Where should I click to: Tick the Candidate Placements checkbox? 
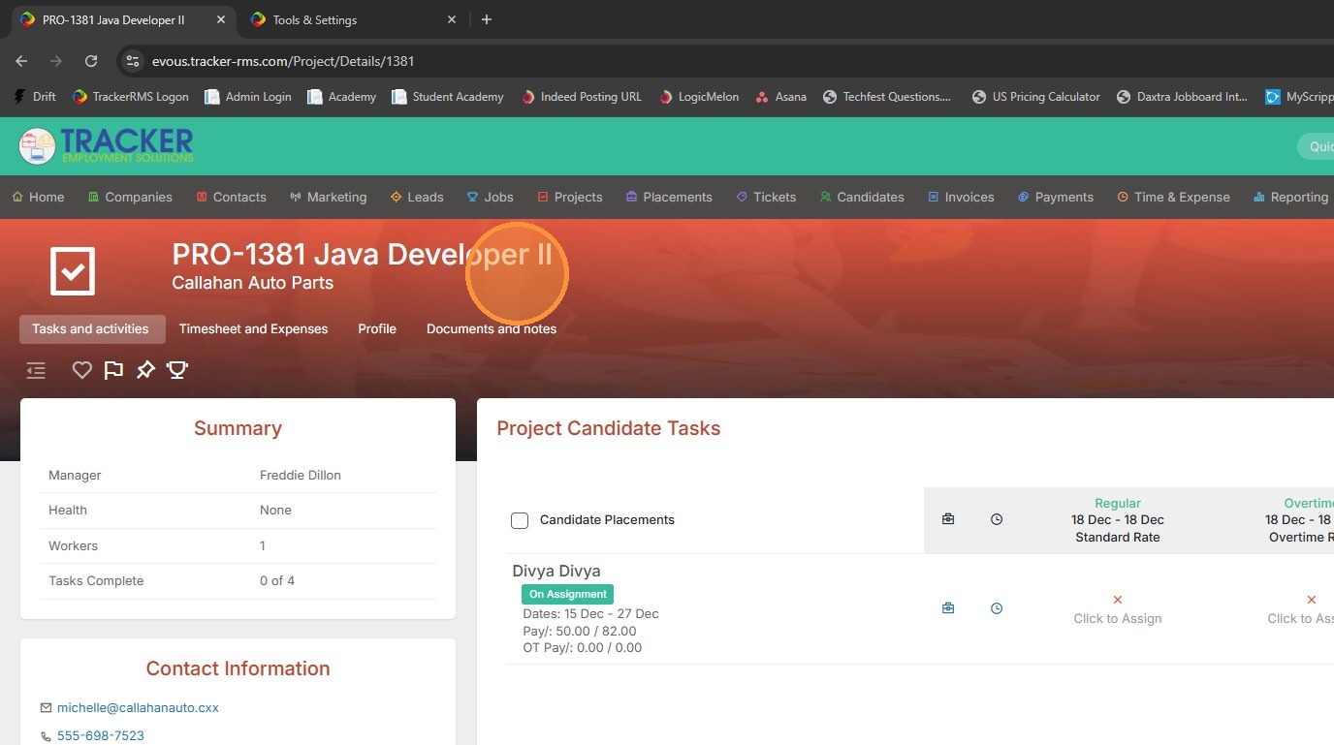[520, 520]
